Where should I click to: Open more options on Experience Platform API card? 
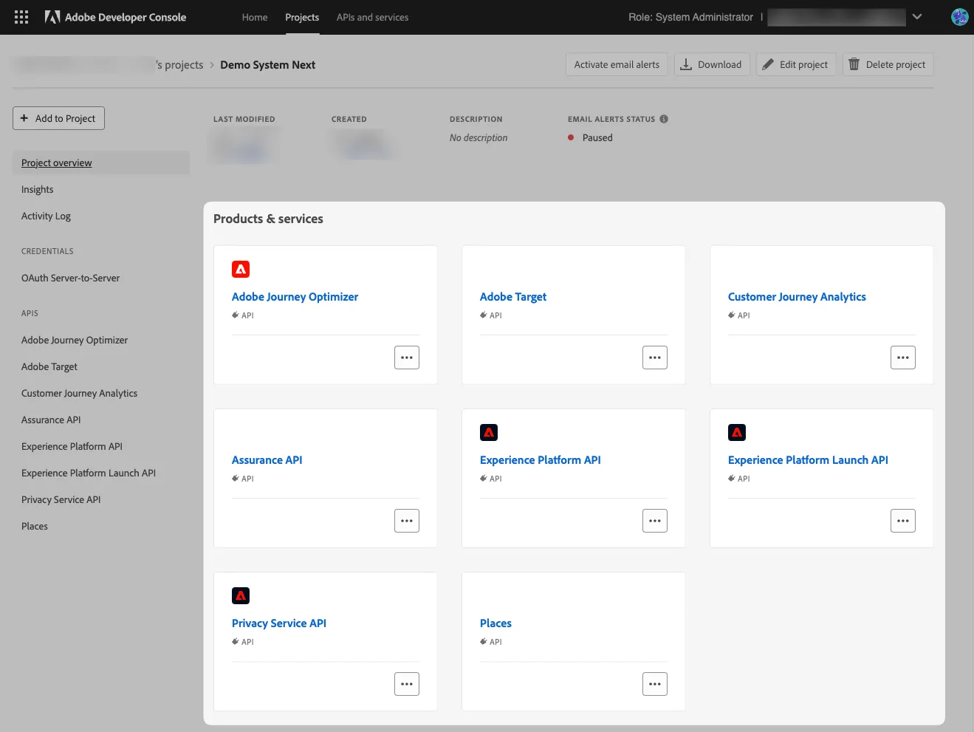[655, 521]
